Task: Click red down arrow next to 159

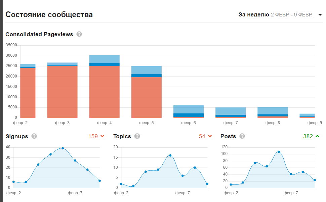Action: (102, 136)
